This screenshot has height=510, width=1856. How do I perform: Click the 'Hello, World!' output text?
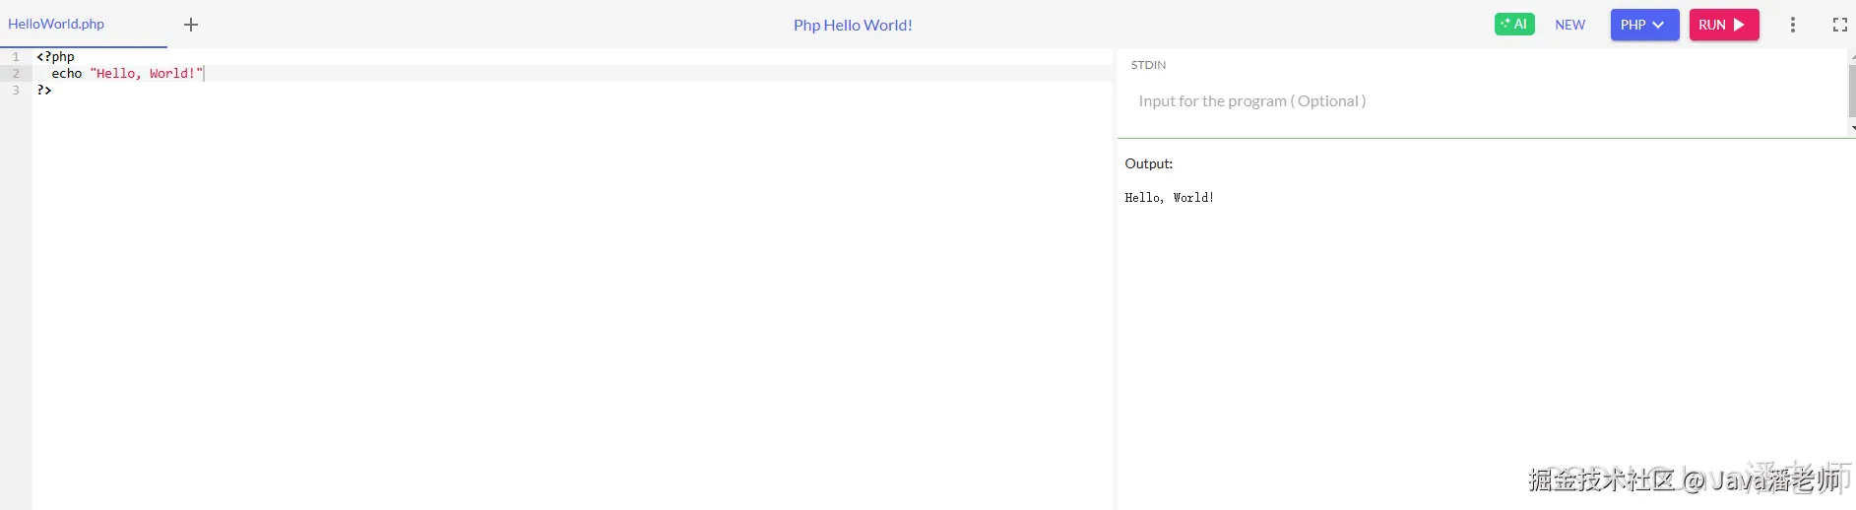(1169, 198)
